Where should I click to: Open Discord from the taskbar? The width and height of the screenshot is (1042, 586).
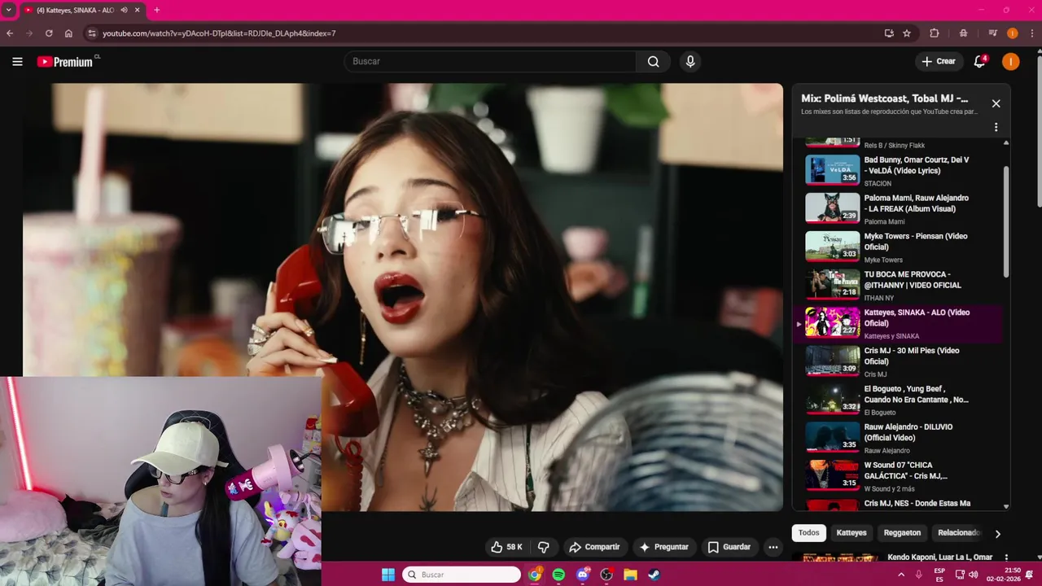click(583, 575)
